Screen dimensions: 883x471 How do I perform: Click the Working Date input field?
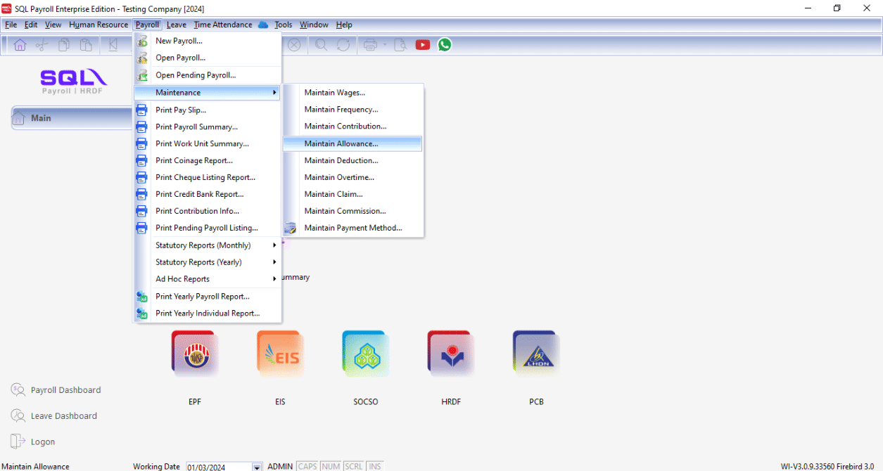coord(218,467)
